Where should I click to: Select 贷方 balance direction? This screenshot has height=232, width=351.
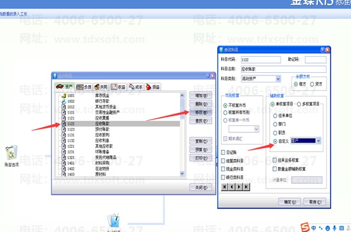pos(312,84)
